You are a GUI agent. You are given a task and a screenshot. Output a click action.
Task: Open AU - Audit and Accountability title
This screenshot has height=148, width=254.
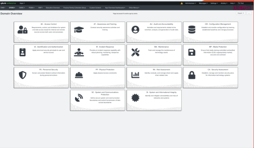161,24
